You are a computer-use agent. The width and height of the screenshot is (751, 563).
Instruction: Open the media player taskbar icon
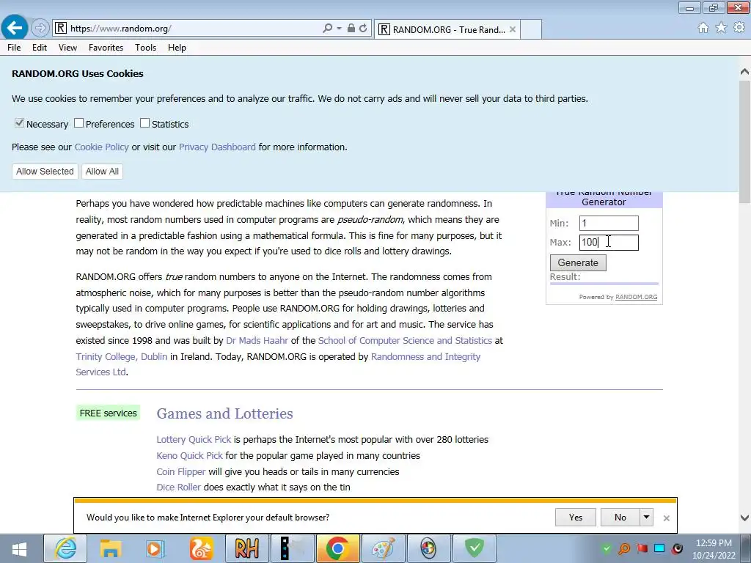coord(155,548)
